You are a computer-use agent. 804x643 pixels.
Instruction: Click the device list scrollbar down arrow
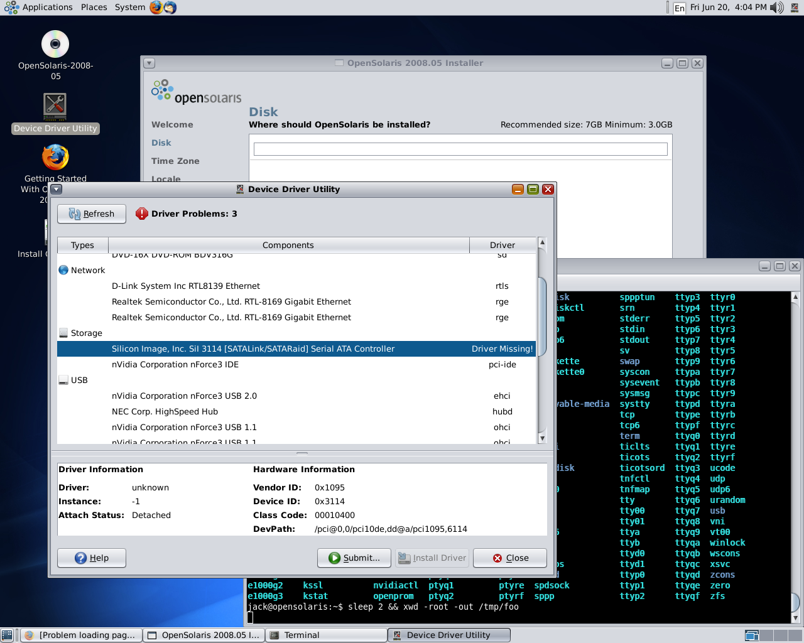click(x=542, y=438)
